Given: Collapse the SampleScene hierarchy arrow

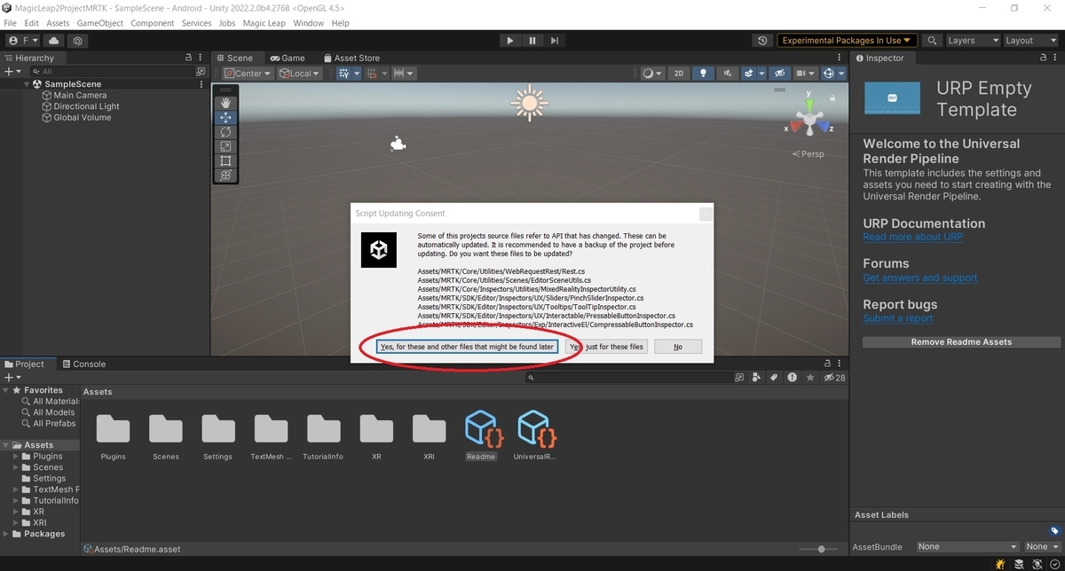Looking at the screenshot, I should [x=28, y=84].
